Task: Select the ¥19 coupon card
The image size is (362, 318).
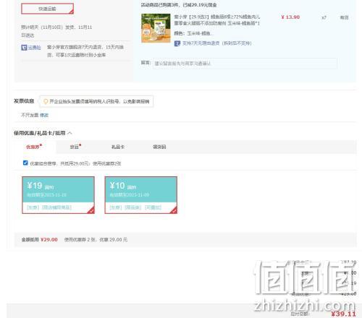Action: [x=58, y=195]
